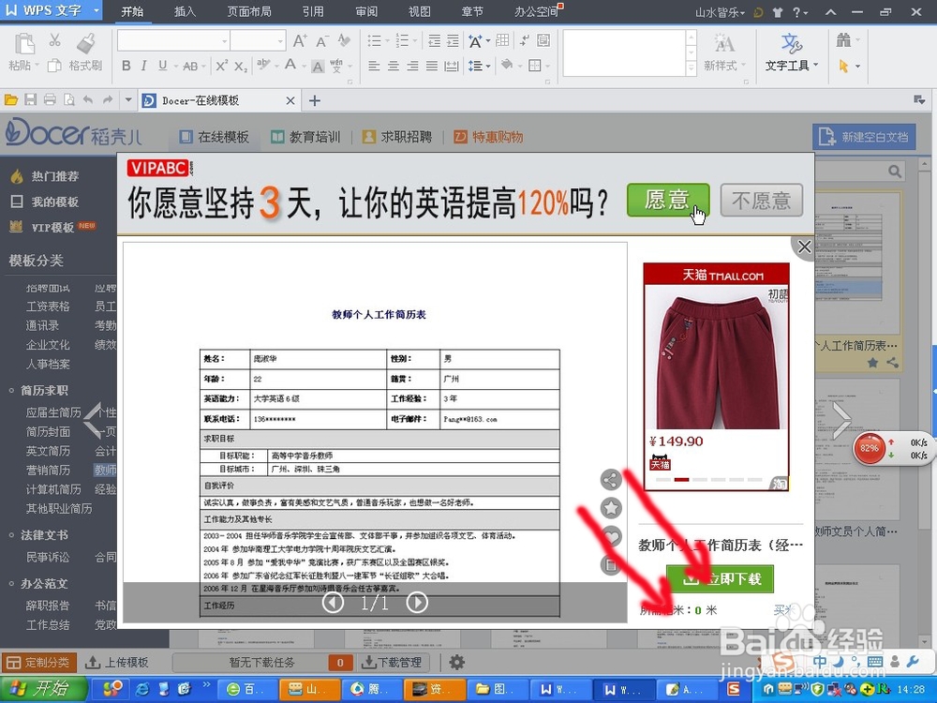Center align text

[394, 66]
